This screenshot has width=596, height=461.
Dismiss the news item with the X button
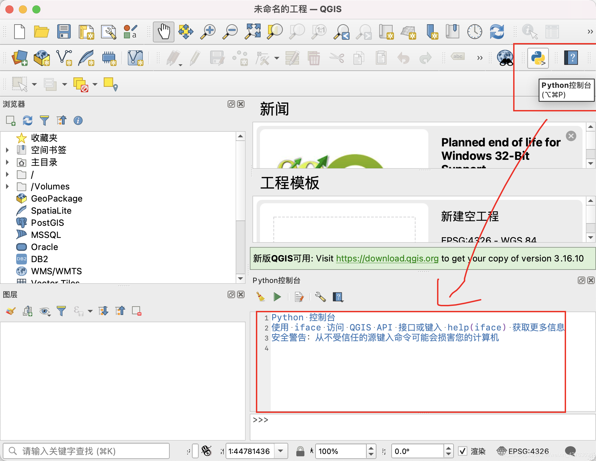point(571,136)
